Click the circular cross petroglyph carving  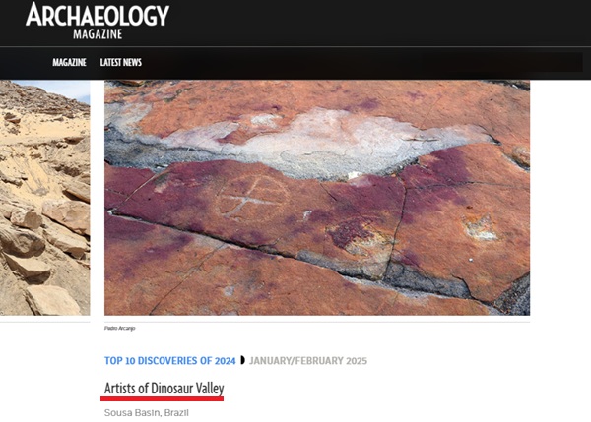tap(253, 198)
